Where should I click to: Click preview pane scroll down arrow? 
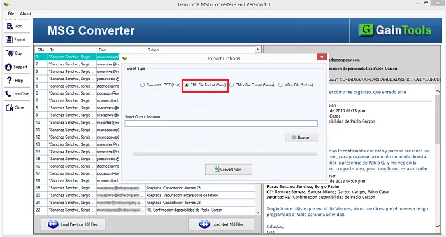click(x=438, y=226)
